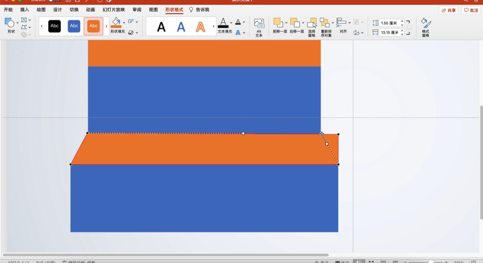The width and height of the screenshot is (483, 263).
Task: Click the height field stepper arrows
Action: click(x=402, y=23)
